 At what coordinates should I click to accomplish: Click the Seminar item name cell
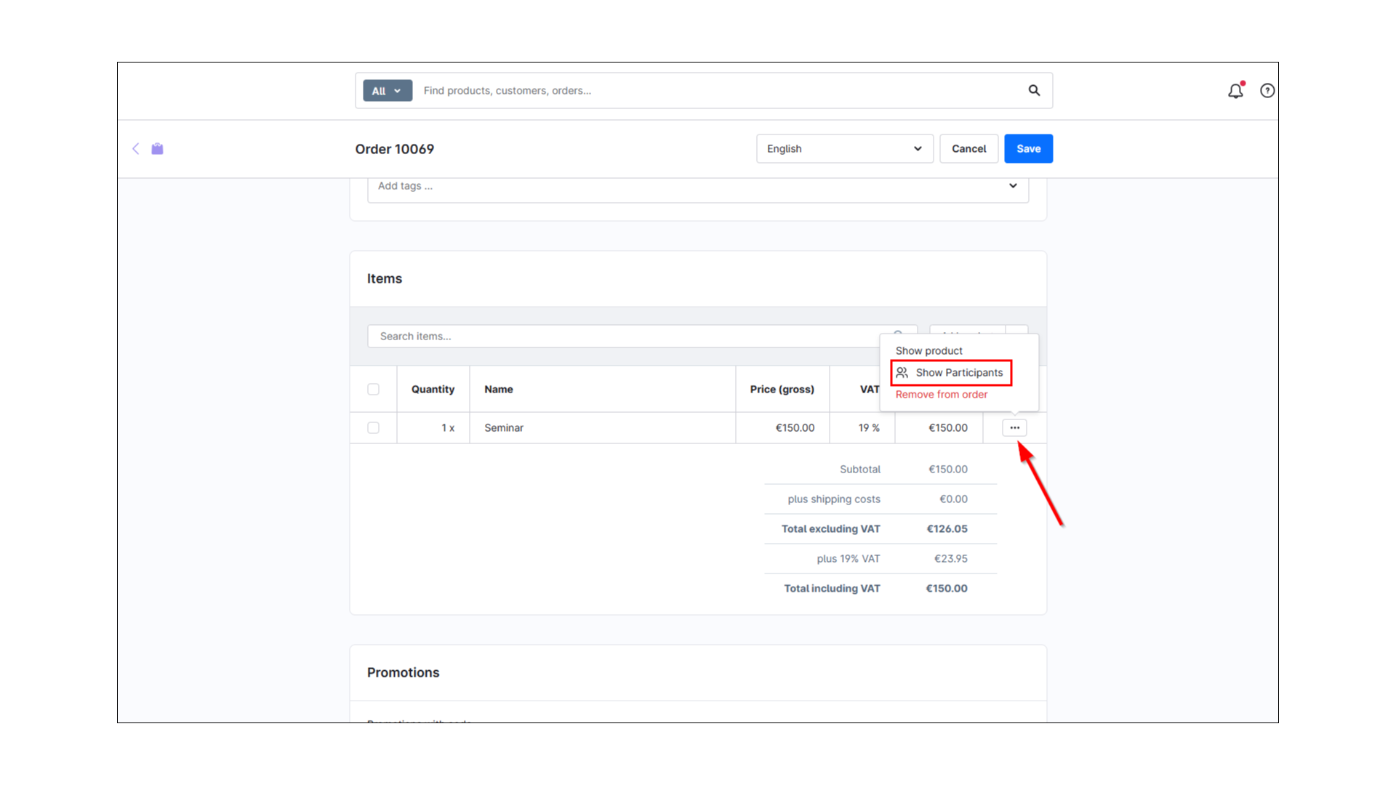tap(504, 428)
